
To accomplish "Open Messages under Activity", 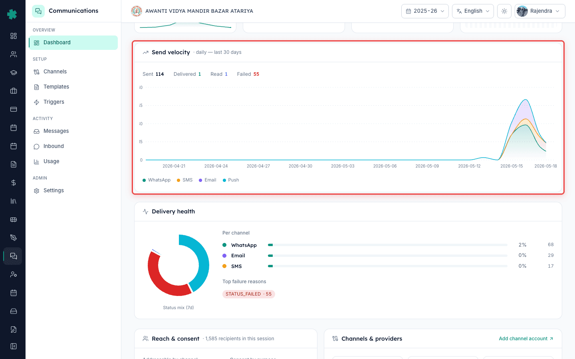I will (x=73, y=131).
